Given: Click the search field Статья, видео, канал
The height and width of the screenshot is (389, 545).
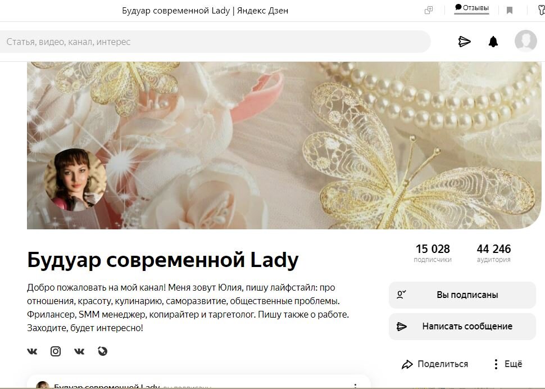Looking at the screenshot, I should (215, 42).
